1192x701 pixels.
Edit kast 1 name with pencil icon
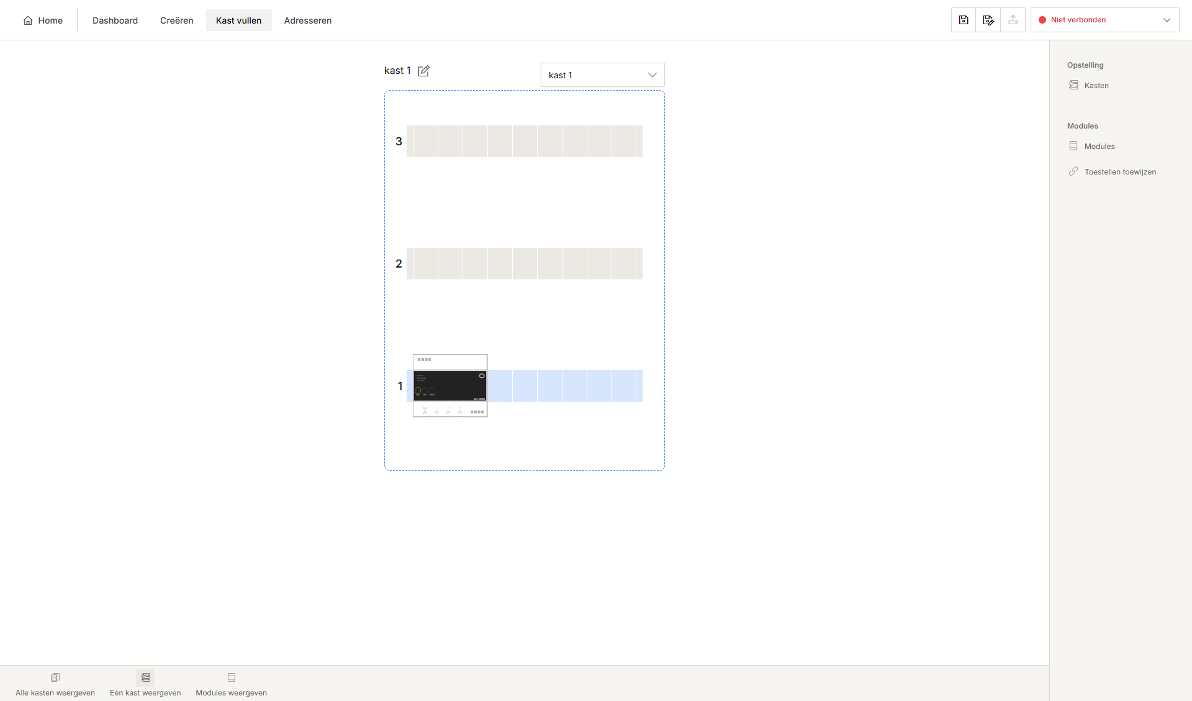point(423,71)
